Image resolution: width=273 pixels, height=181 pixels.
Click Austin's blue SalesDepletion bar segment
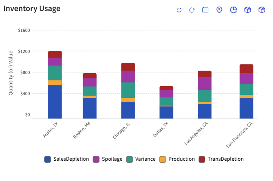(55, 101)
